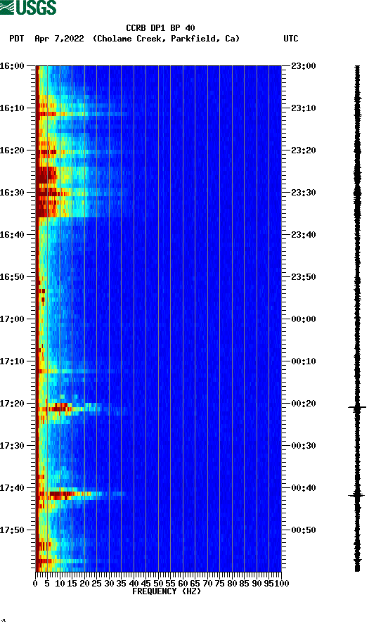Click the 00:50 UTC time label
This screenshot has width=388, height=628.
(304, 530)
